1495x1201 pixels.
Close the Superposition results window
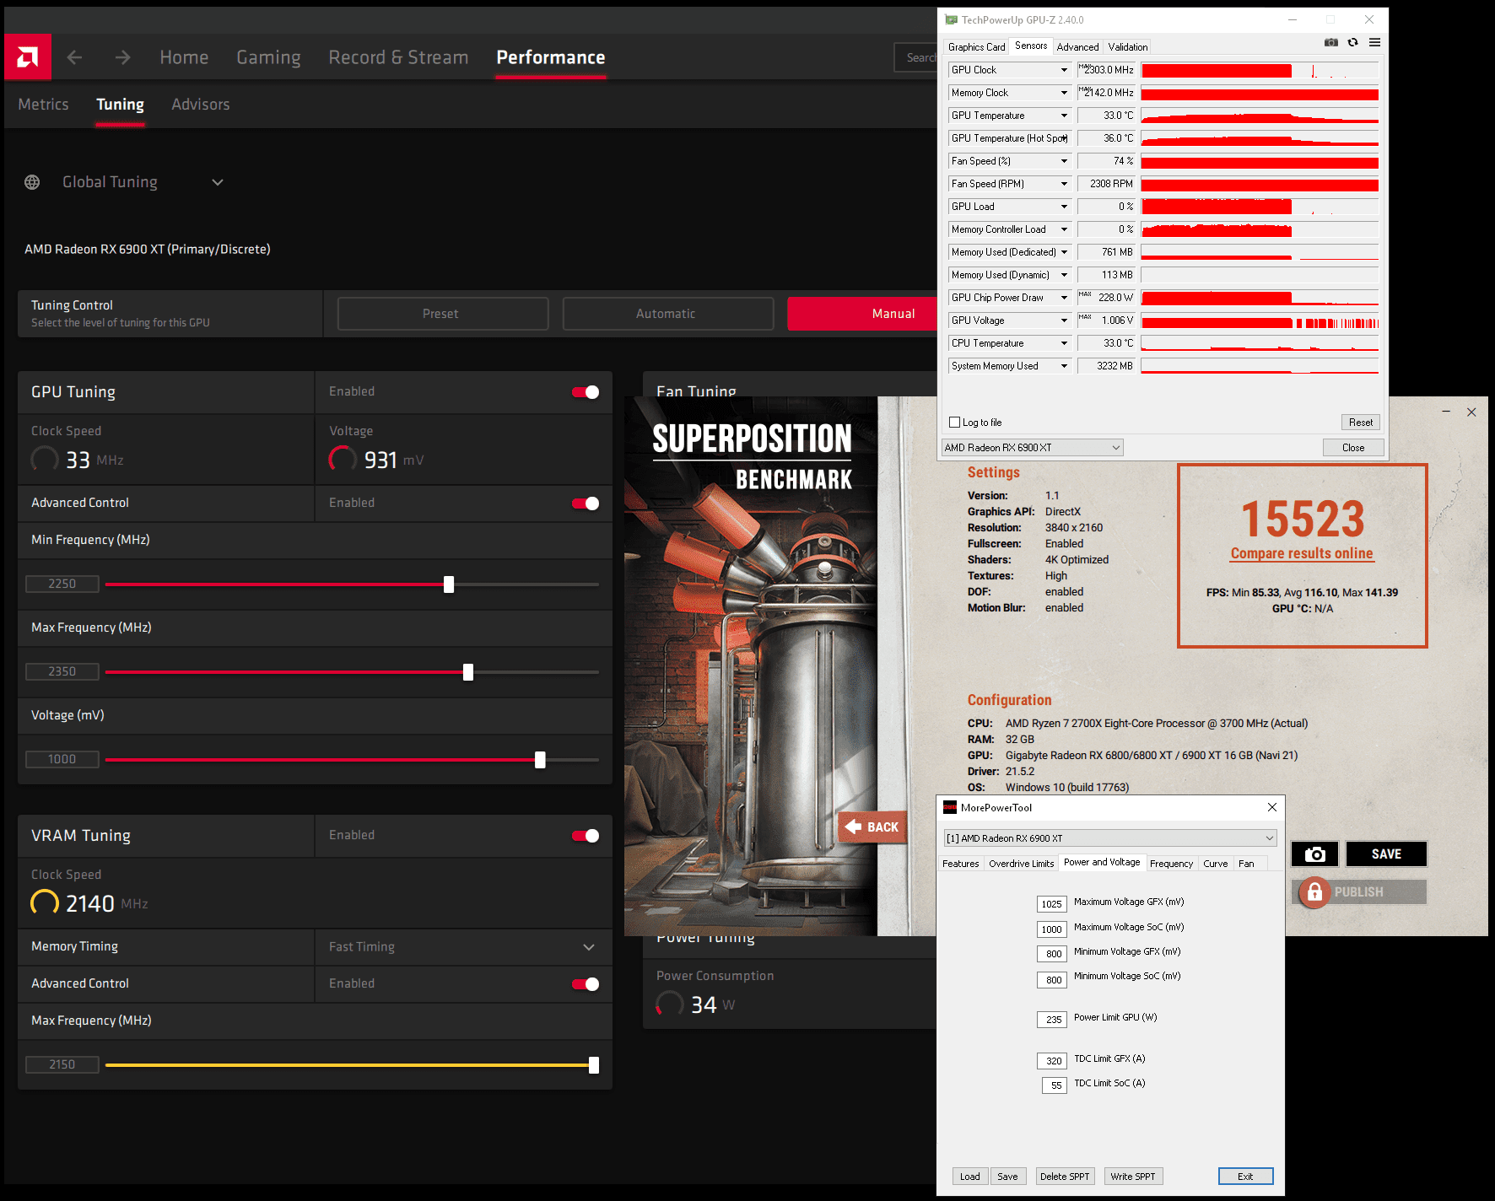point(1471,412)
